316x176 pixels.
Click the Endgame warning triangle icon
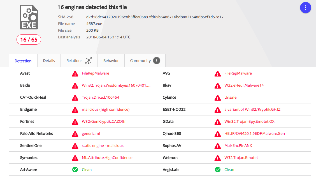point(75,110)
